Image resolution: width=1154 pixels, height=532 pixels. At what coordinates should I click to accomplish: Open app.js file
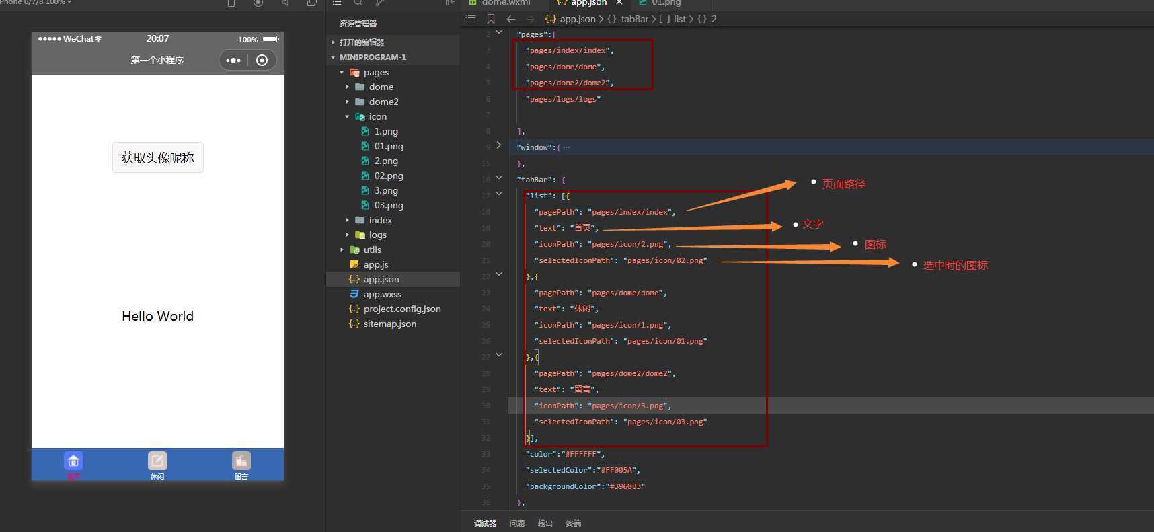coord(393,264)
